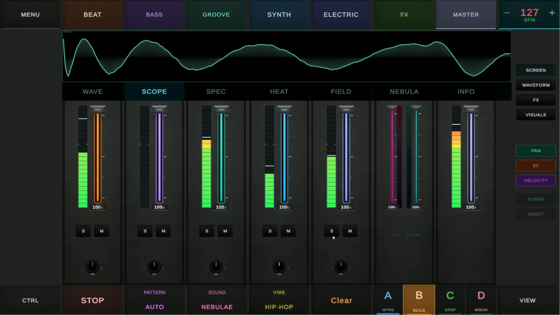
Task: Switch to the ELECTRIC tab
Action: click(341, 14)
